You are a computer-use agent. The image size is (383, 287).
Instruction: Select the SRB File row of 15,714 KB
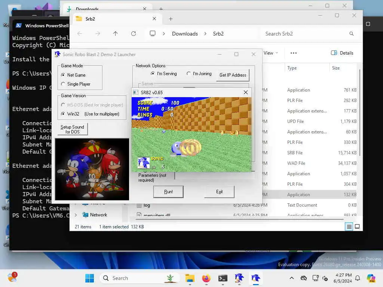(310, 153)
